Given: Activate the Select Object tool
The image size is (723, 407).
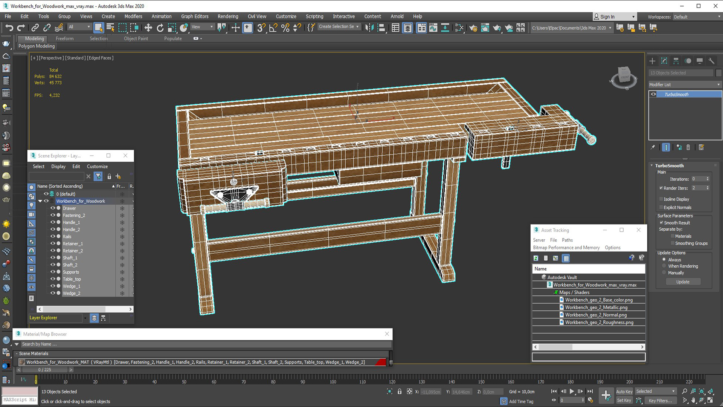Looking at the screenshot, I should tap(99, 28).
